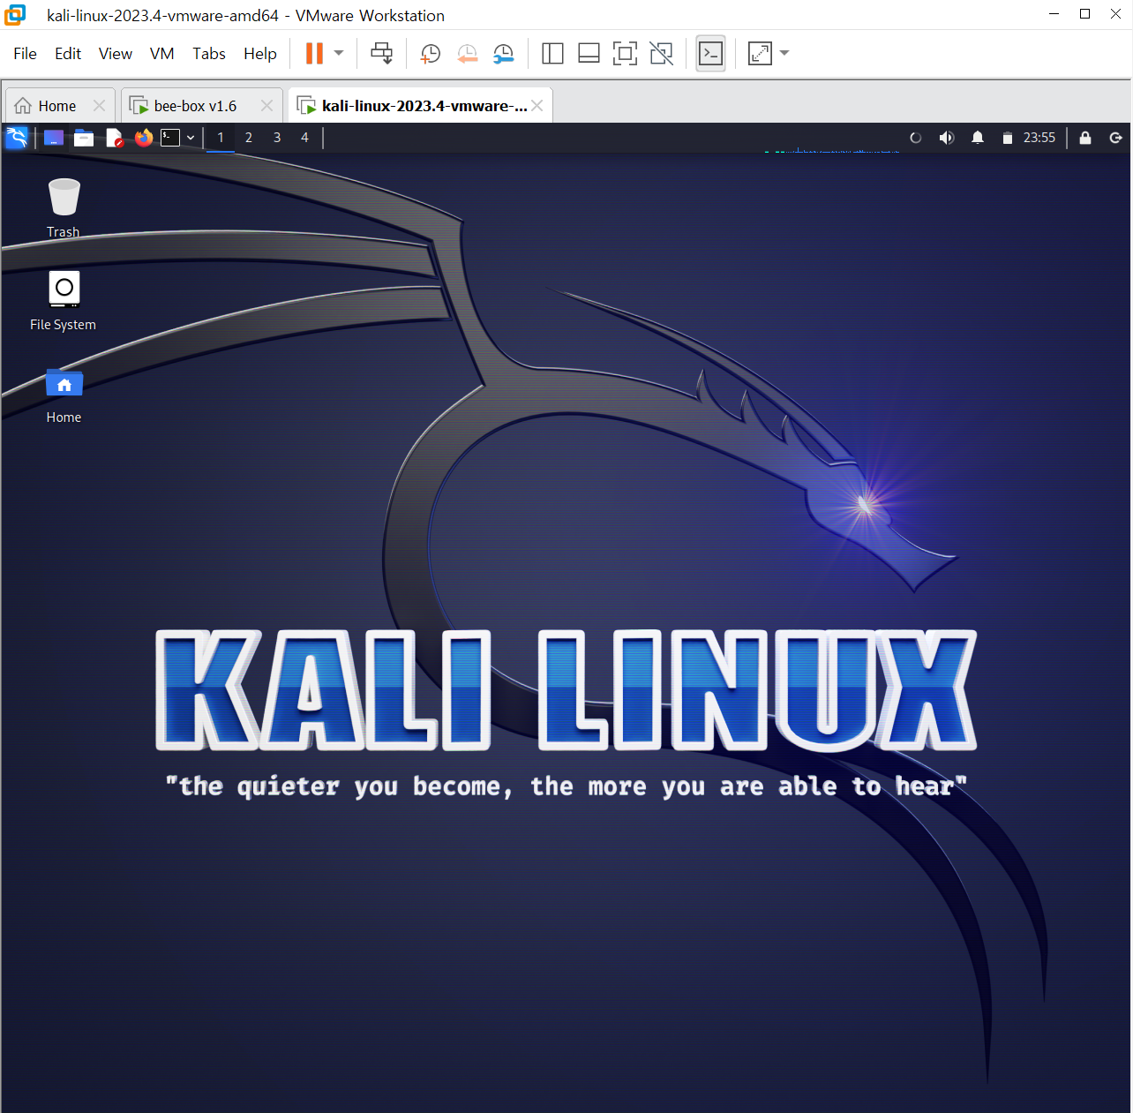Open the View menu
Screen dimensions: 1133x1113
pos(116,54)
